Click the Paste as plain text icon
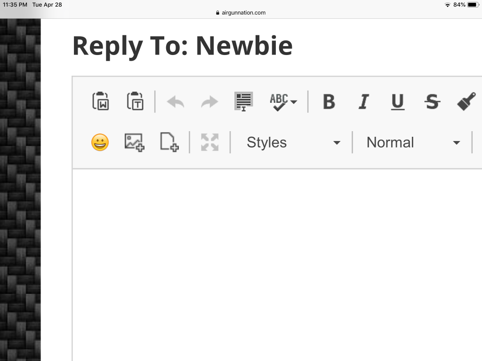The height and width of the screenshot is (361, 482). coord(135,101)
